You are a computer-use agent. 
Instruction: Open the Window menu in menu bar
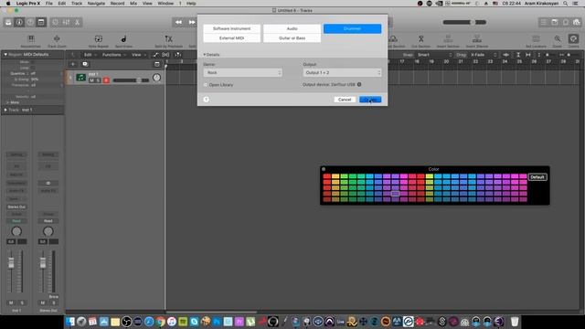(165, 4)
